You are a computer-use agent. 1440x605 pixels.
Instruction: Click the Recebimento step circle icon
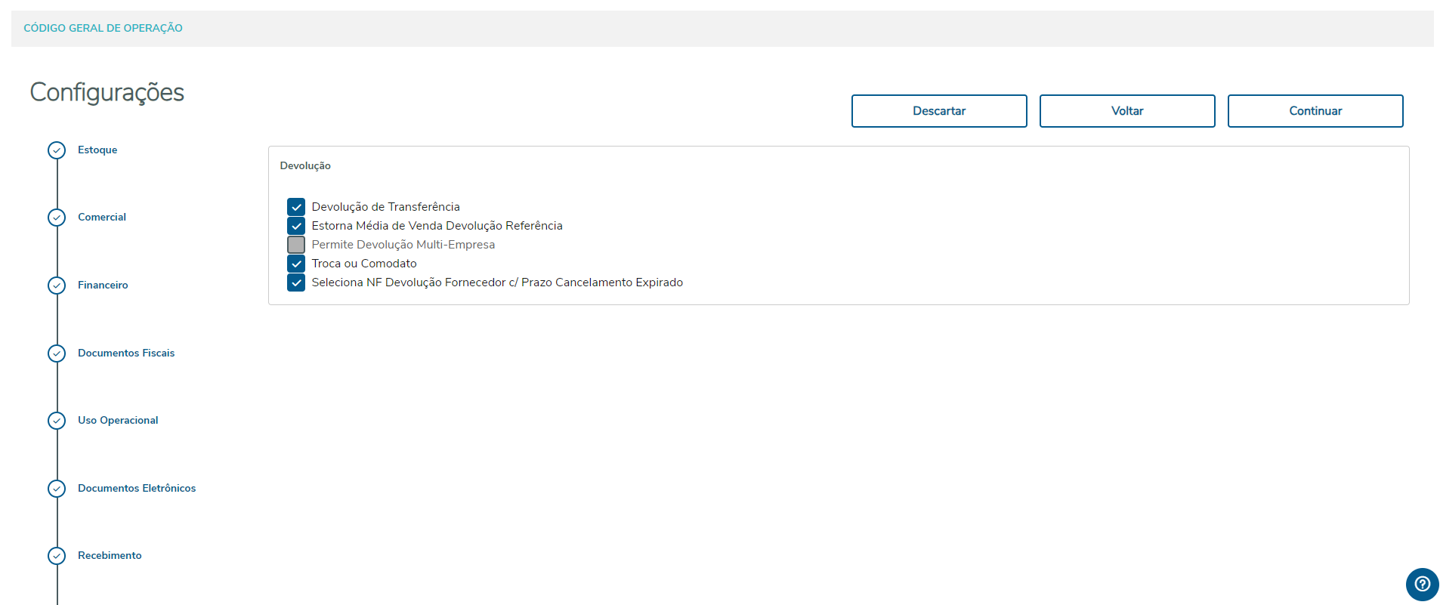tap(57, 556)
